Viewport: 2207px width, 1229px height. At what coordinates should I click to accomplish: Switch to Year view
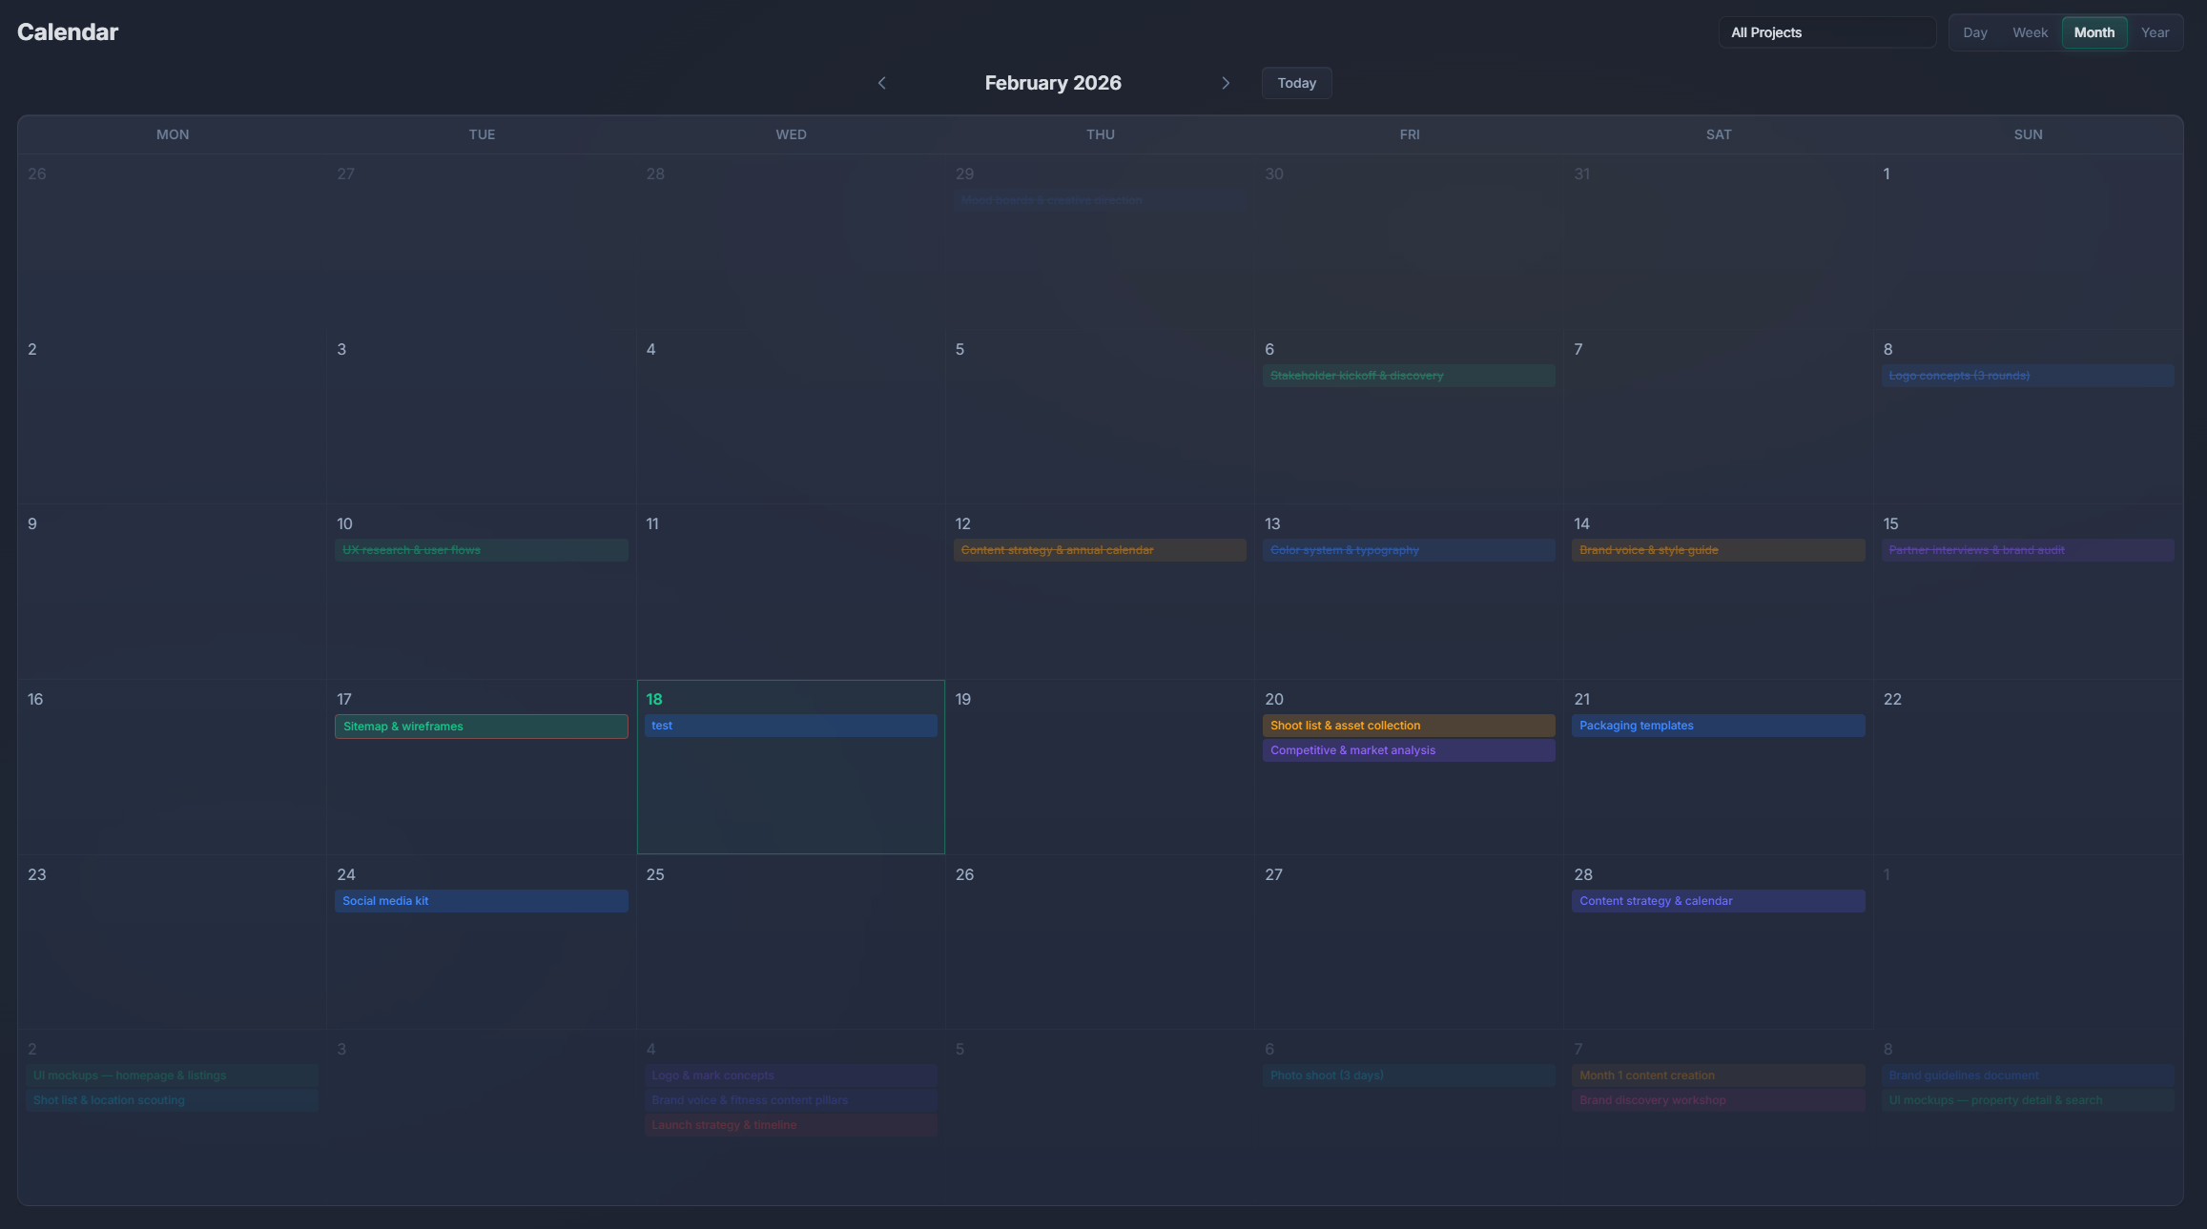[x=2156, y=31]
